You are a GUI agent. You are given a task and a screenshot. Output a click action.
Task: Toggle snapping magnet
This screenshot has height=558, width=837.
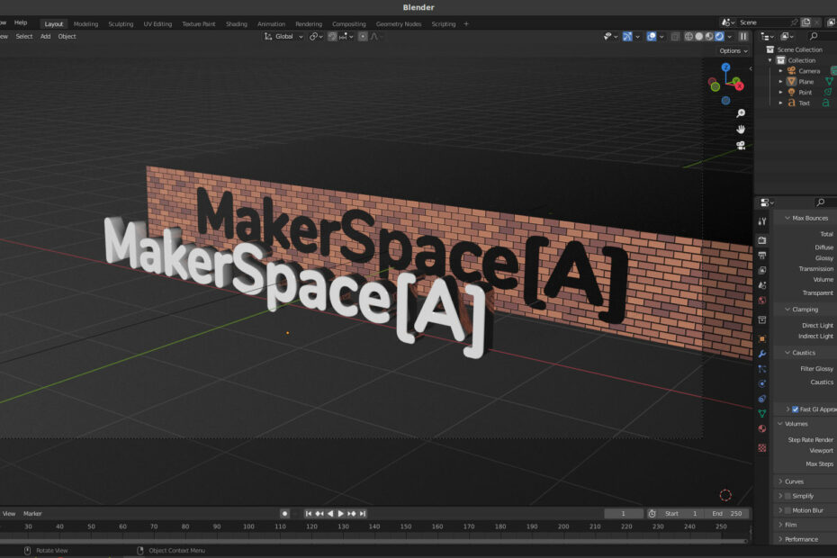pos(332,36)
